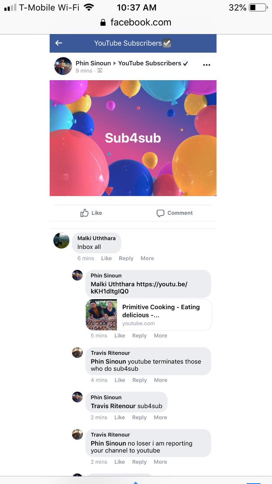This screenshot has width=272, height=484.
Task: Tap the facebook.com address bar
Action: [136, 23]
